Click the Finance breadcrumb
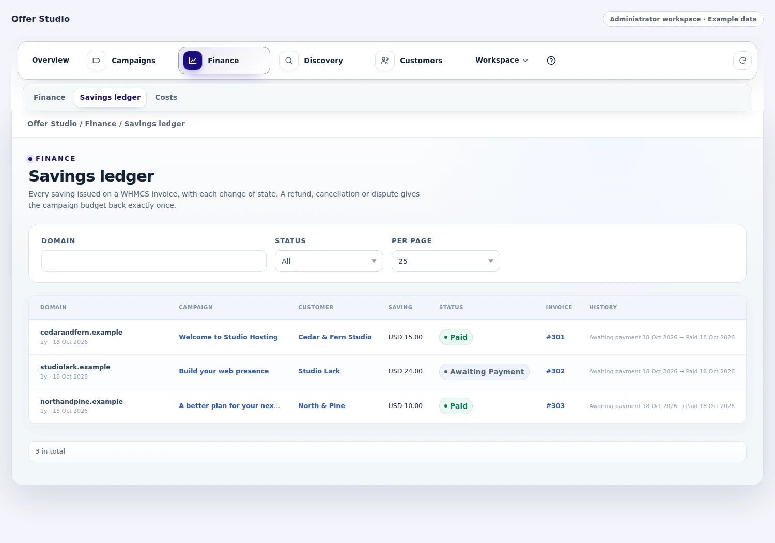The width and height of the screenshot is (775, 543). point(101,124)
